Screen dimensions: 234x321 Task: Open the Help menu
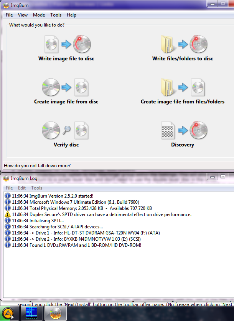(71, 15)
